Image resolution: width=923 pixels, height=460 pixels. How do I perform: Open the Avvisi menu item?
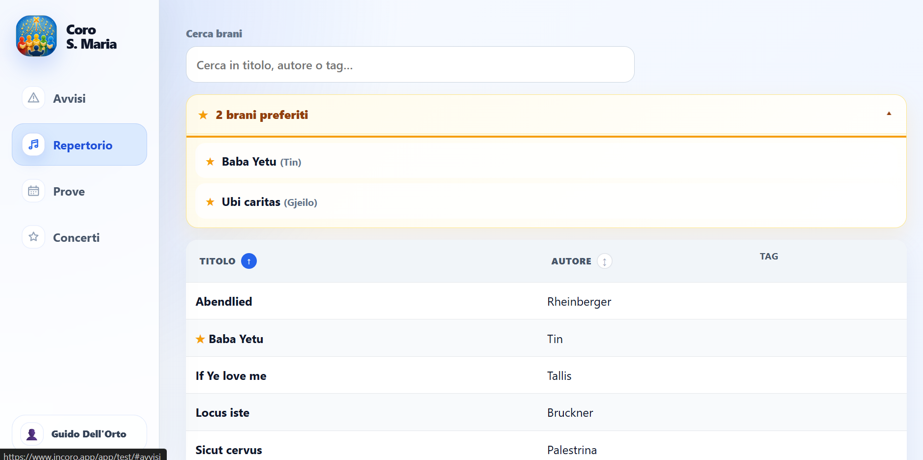pos(79,98)
